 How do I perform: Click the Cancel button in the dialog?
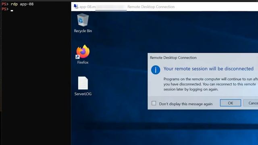tap(251, 103)
